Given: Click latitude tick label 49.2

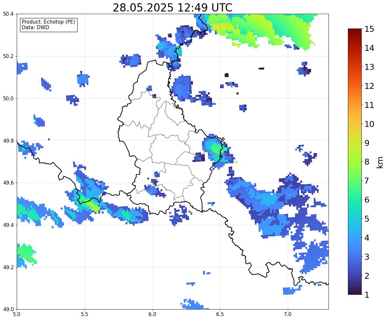Looking at the screenshot, I should click(x=8, y=267).
